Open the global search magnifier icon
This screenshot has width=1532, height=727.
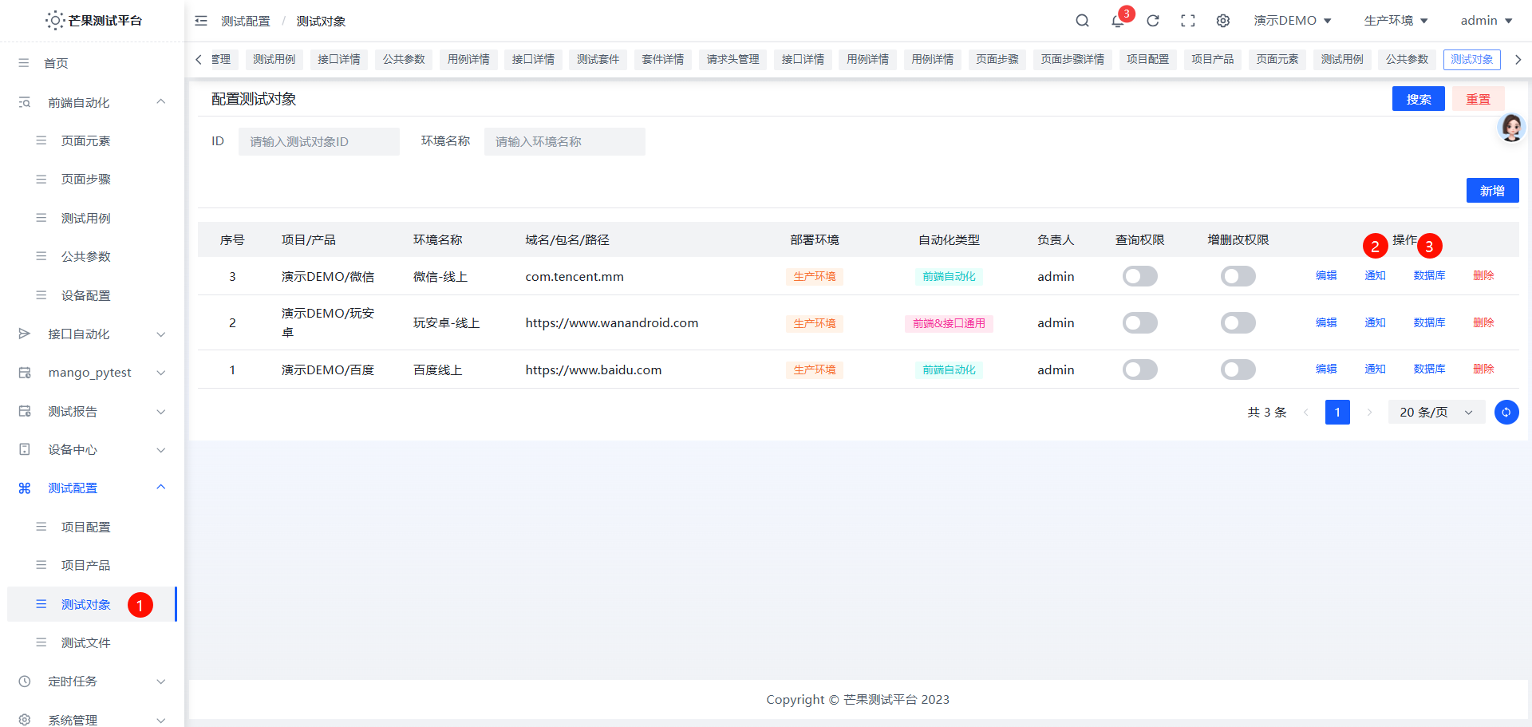(1082, 20)
